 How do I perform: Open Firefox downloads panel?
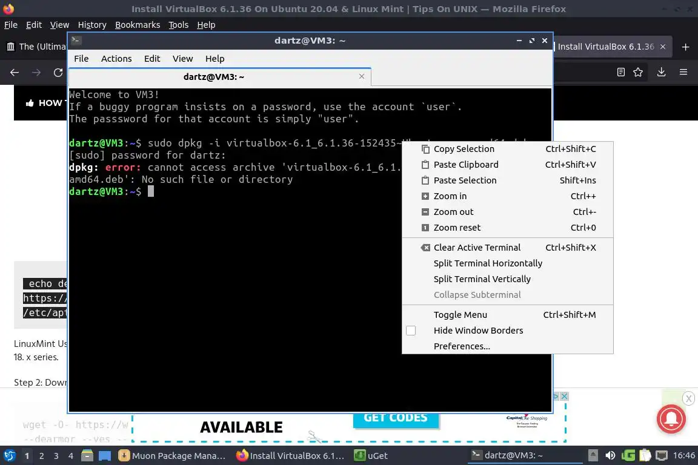pyautogui.click(x=661, y=72)
